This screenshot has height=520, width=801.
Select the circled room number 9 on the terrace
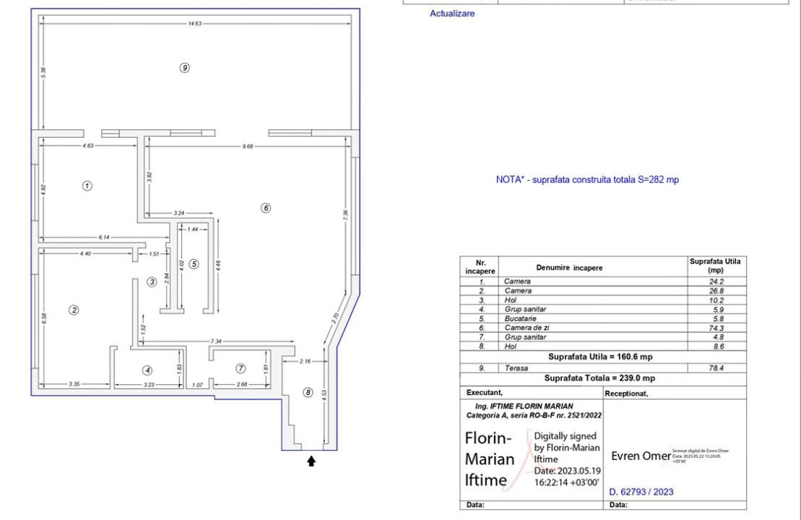point(185,67)
